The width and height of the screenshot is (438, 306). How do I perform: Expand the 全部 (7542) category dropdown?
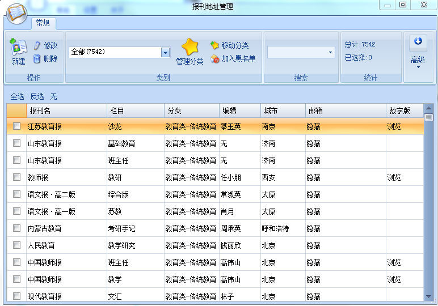tap(165, 52)
